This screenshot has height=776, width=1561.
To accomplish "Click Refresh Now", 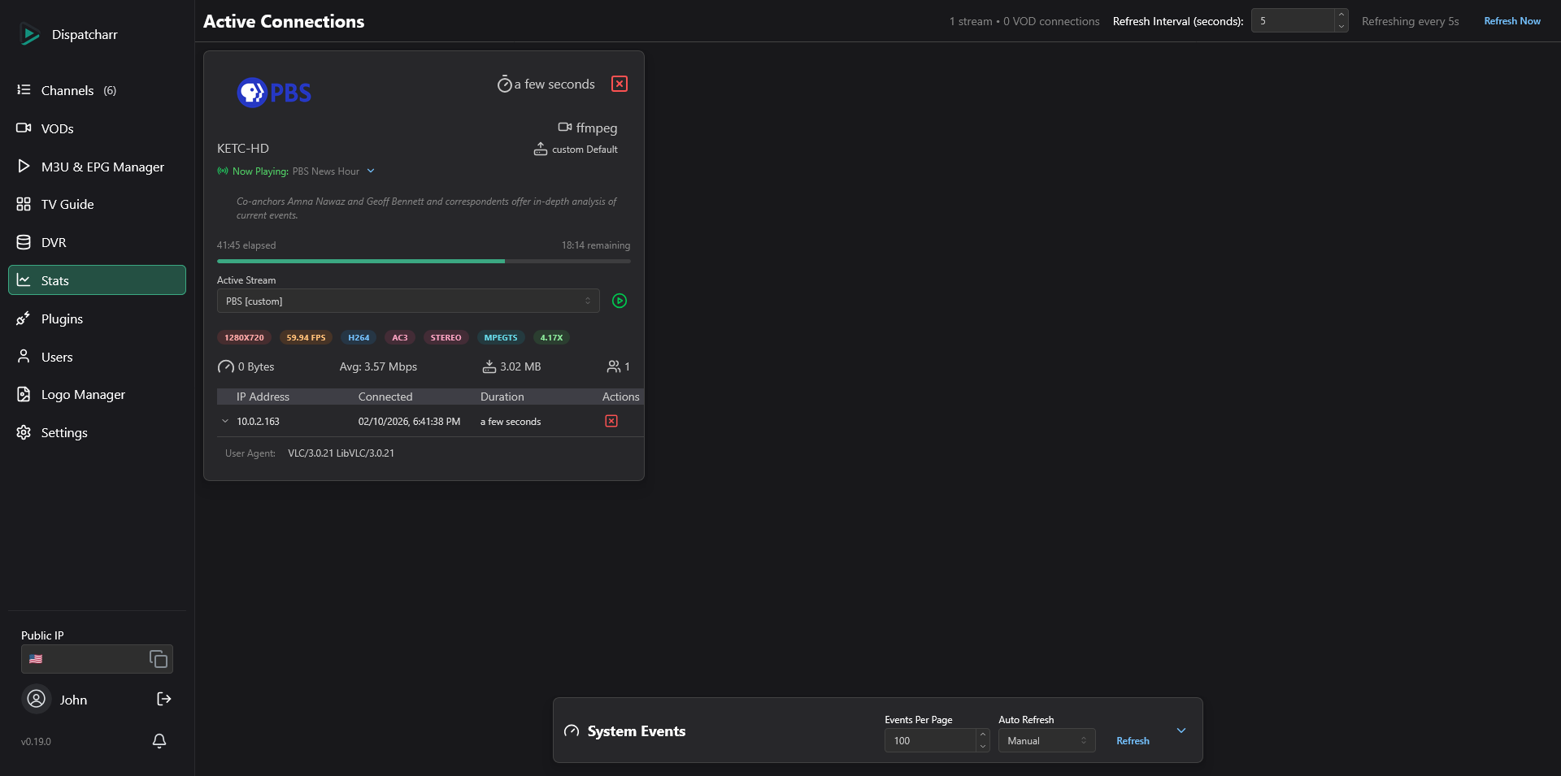I will point(1512,21).
